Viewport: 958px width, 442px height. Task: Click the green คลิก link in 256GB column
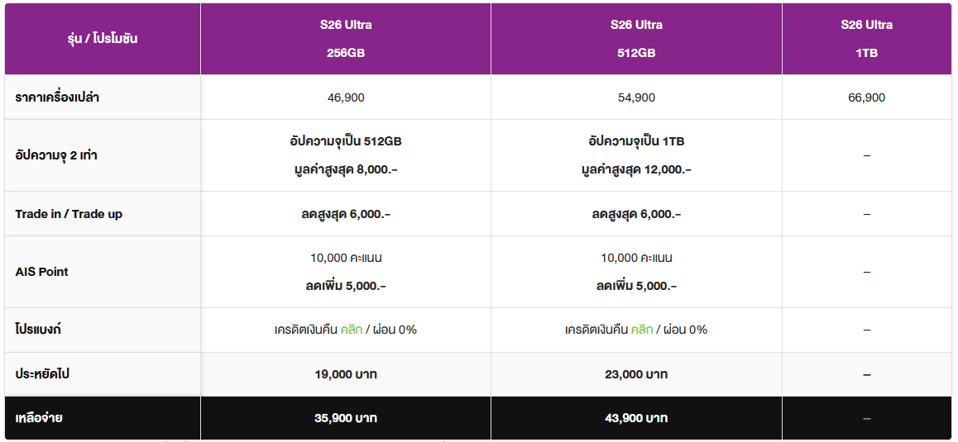(352, 330)
